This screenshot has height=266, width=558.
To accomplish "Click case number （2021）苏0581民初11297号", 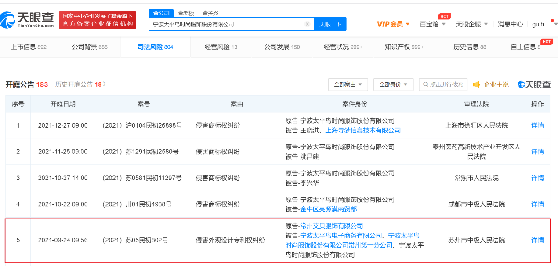I will (141, 178).
